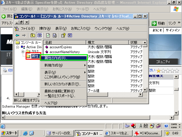Click the Internet Explorer quick launch icon
This screenshot has width=182, height=137.
(x=25, y=133)
